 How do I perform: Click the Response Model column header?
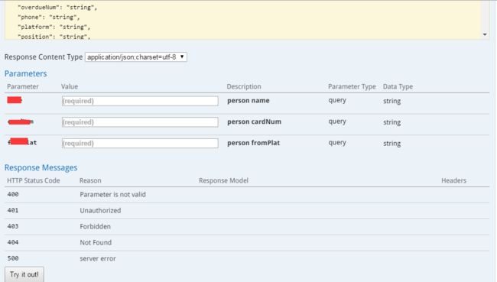tap(223, 180)
